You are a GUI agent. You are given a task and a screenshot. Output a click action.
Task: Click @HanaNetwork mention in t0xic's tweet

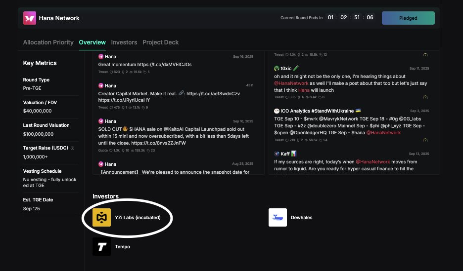(x=291, y=83)
